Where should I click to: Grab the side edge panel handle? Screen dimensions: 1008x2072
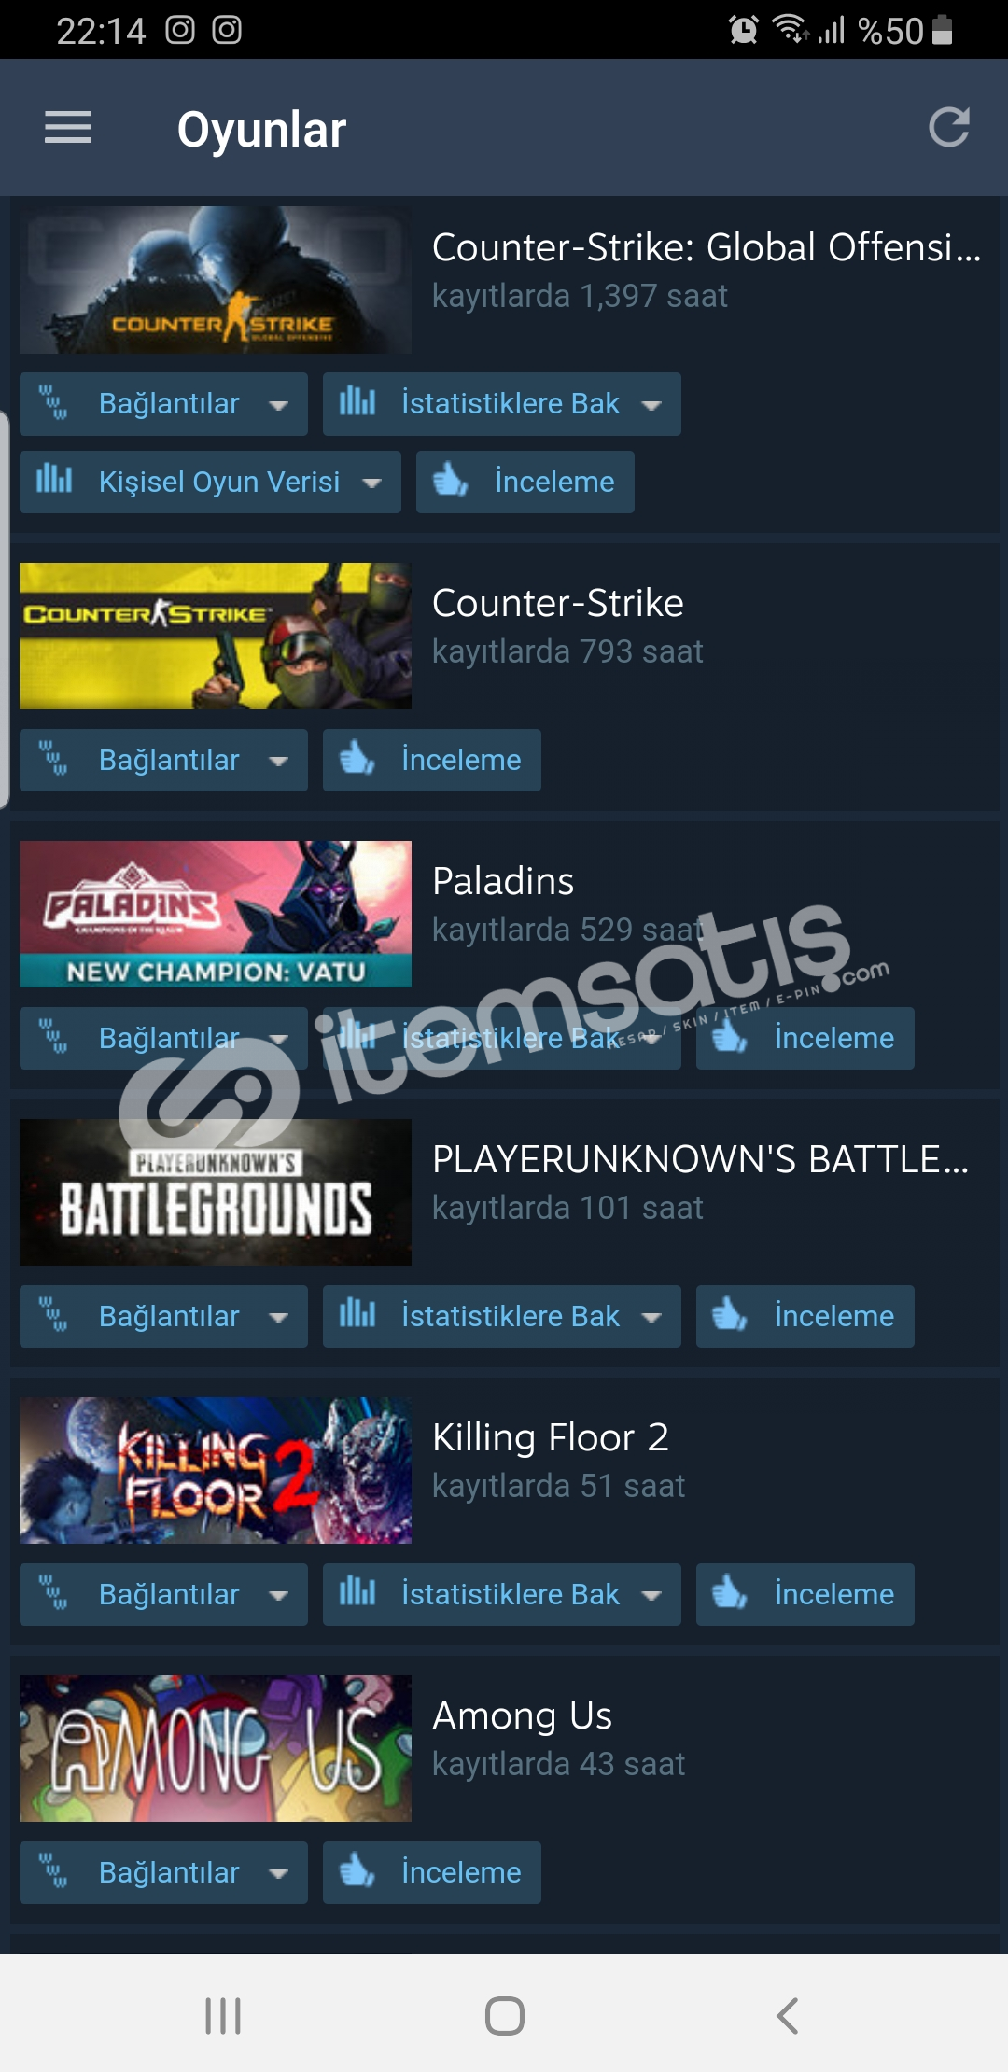coord(4,609)
